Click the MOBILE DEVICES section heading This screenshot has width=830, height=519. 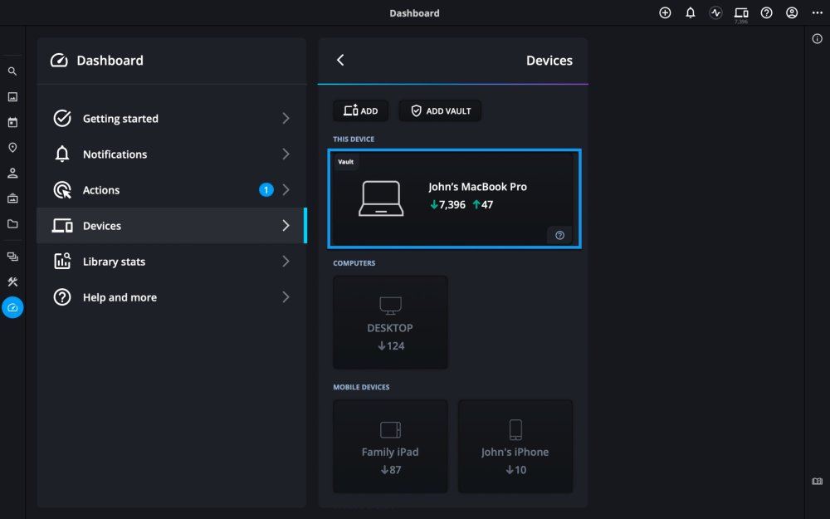pos(361,387)
